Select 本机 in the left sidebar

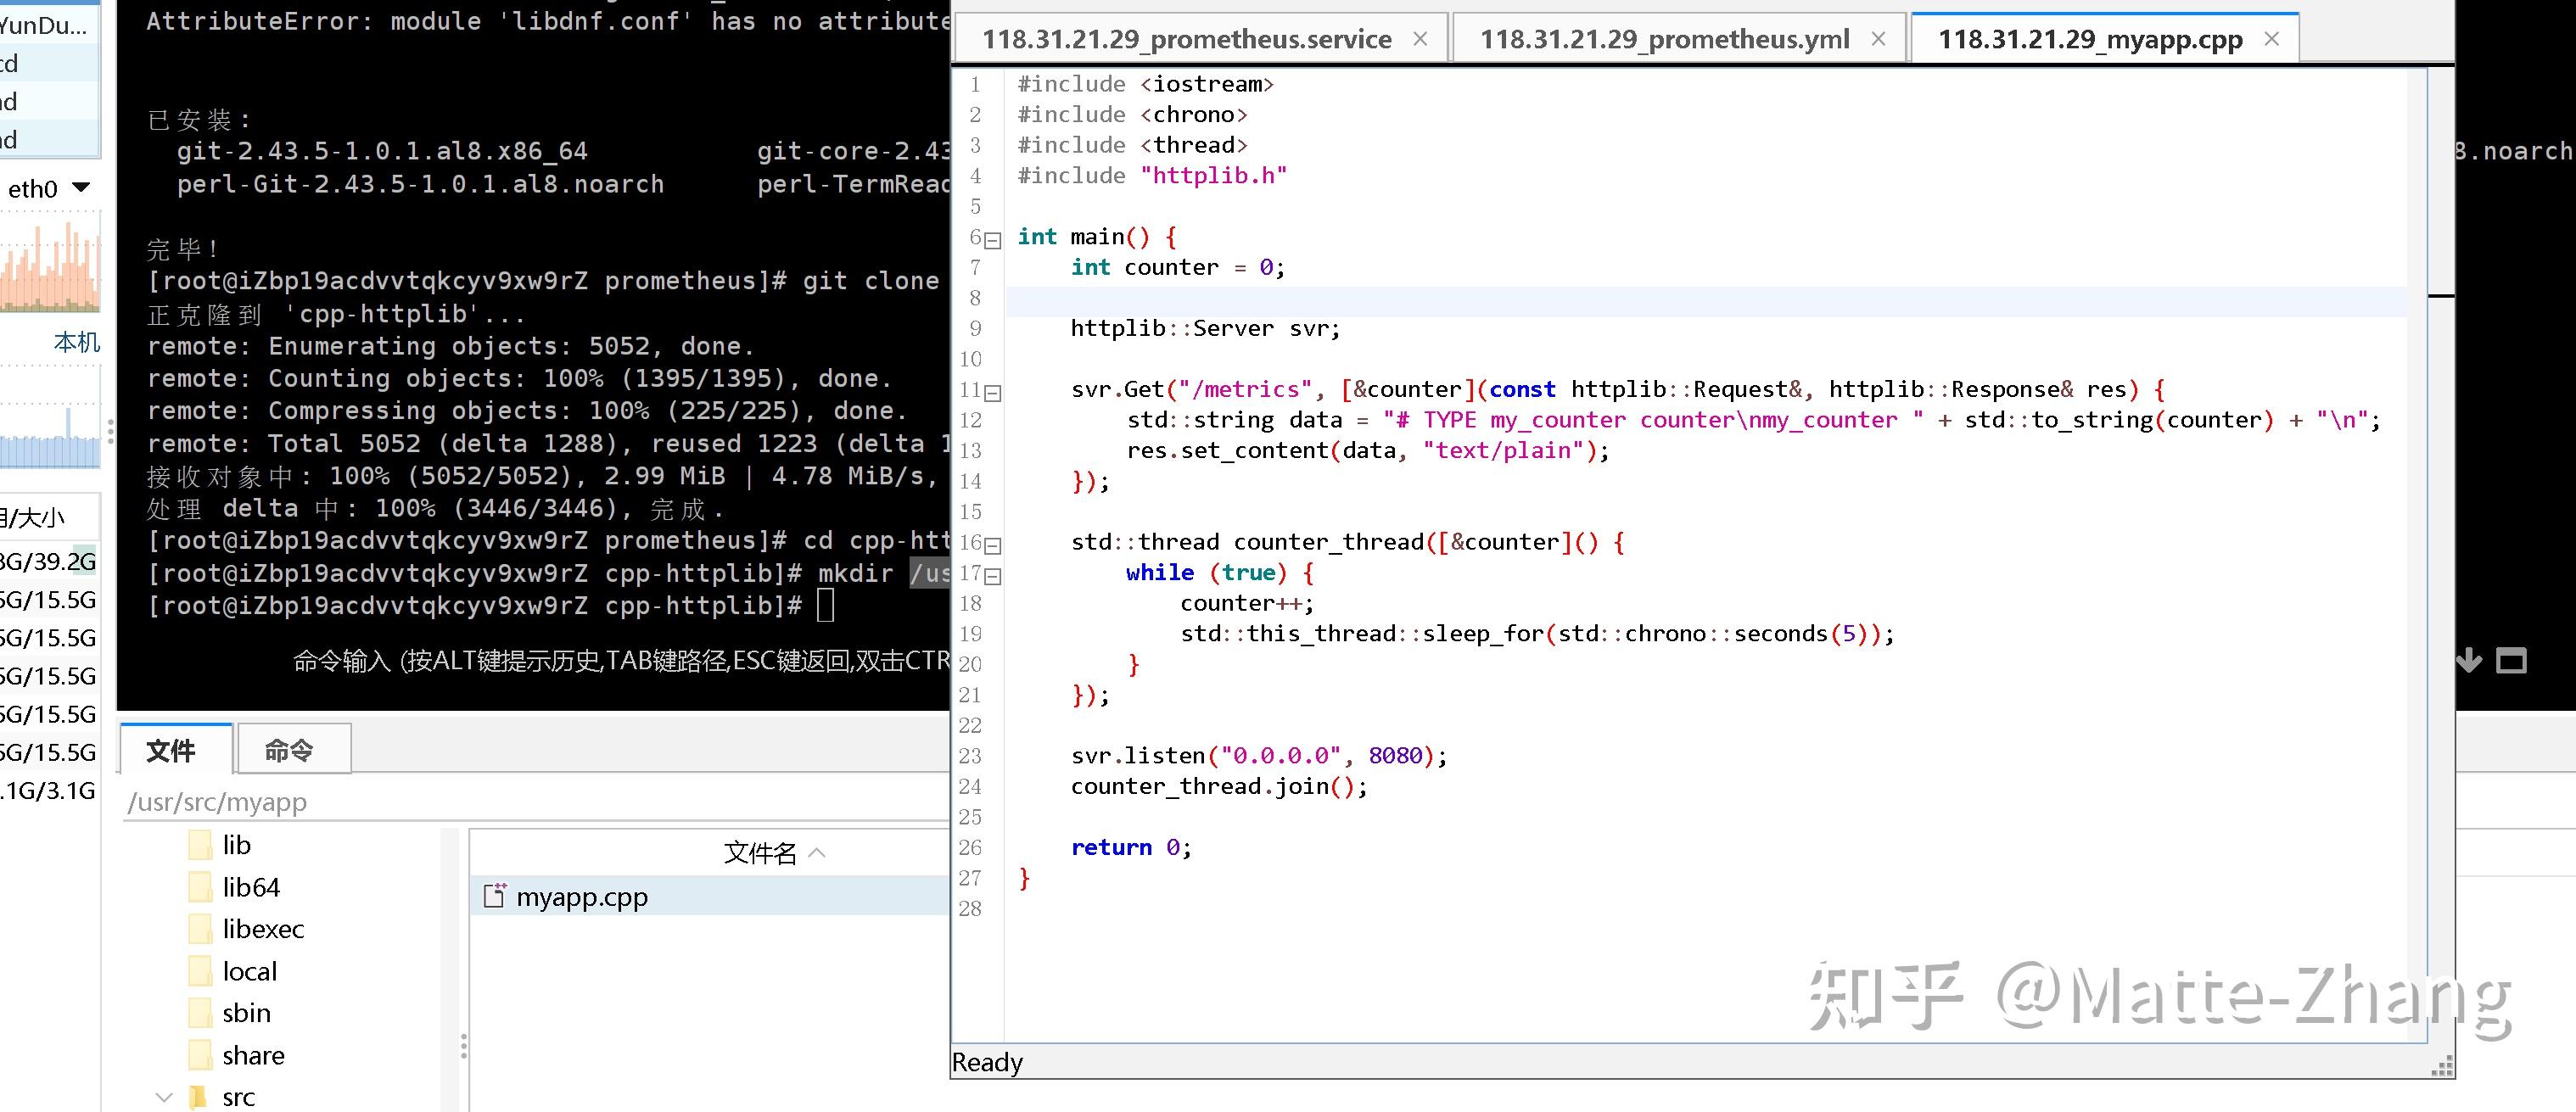click(77, 342)
